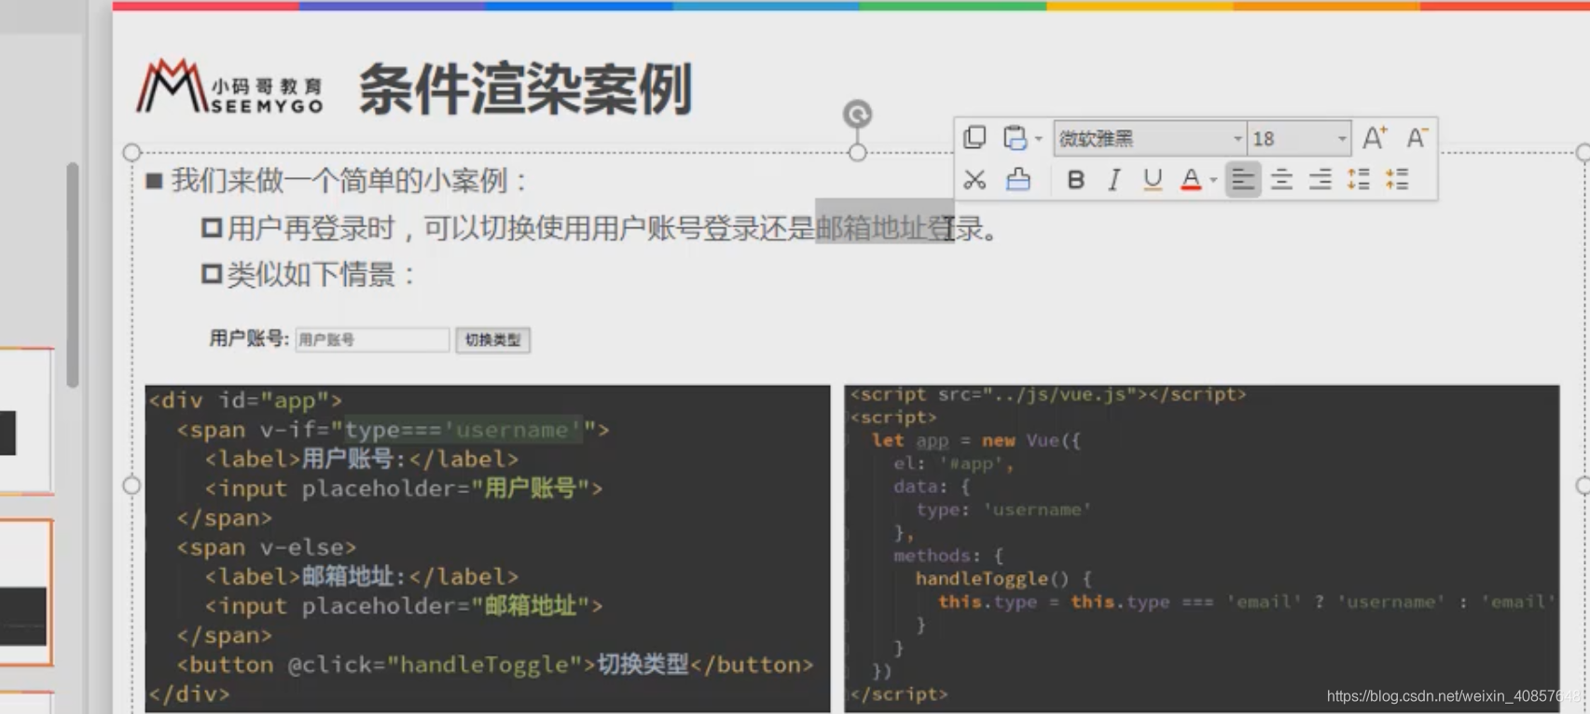
Task: Click the this.type ternary code line
Action: pos(1246,602)
